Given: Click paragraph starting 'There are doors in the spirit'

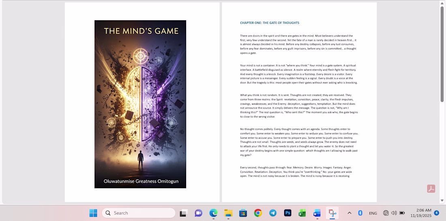Looking at the screenshot, I should pos(298,44).
